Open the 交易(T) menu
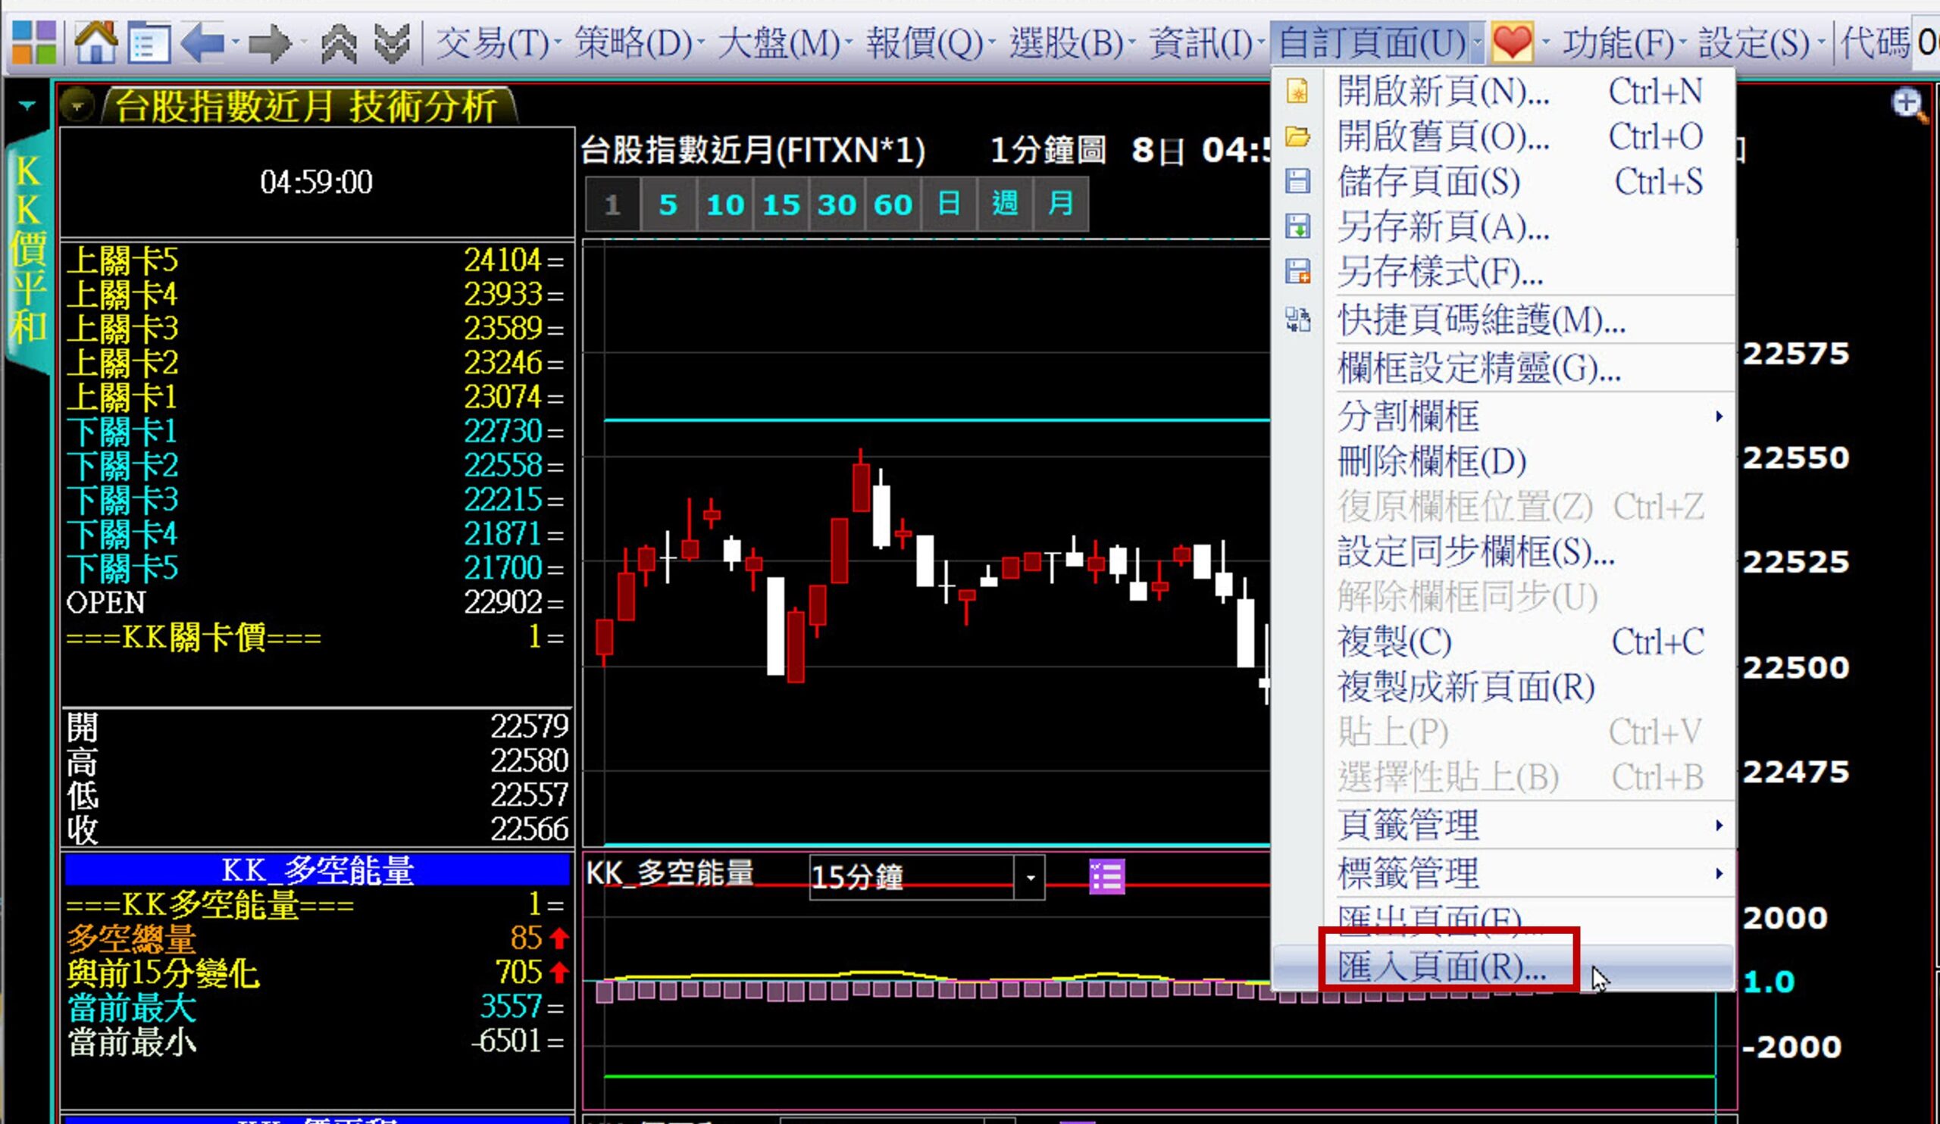 pyautogui.click(x=493, y=43)
